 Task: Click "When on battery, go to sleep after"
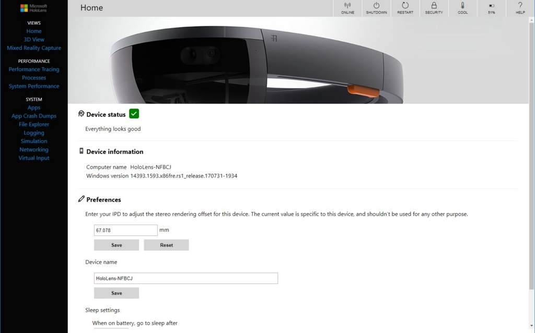click(x=135, y=323)
